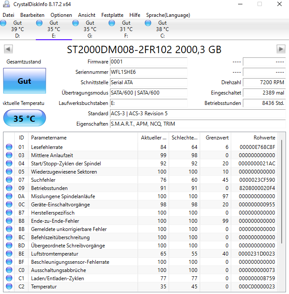
Task: Open the Festplatte menu
Action: pyautogui.click(x=113, y=15)
